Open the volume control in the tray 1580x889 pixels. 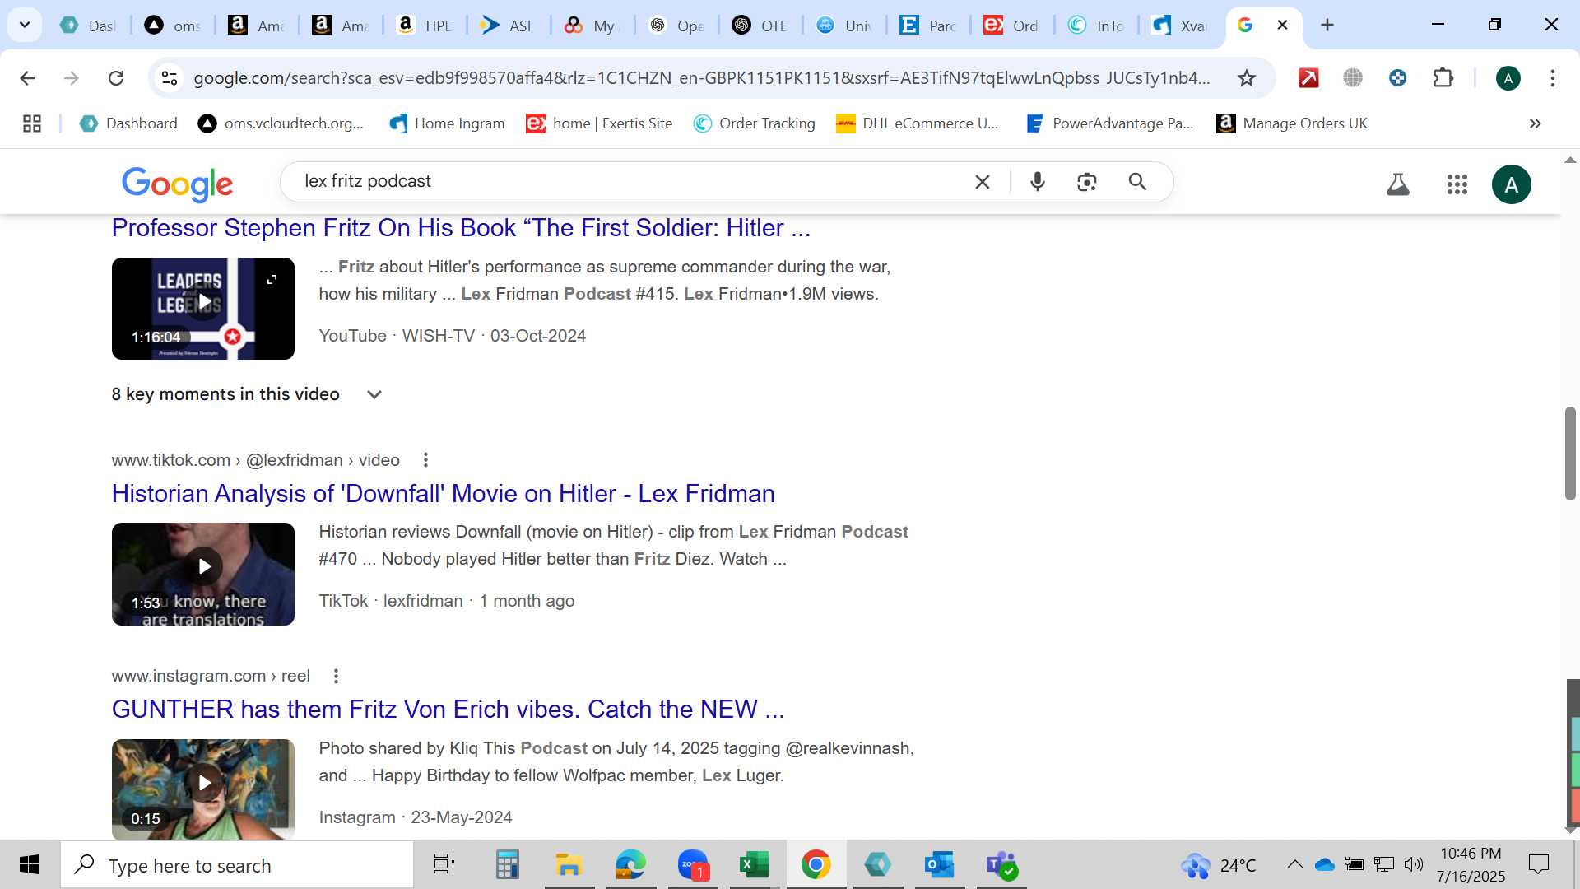(1414, 864)
